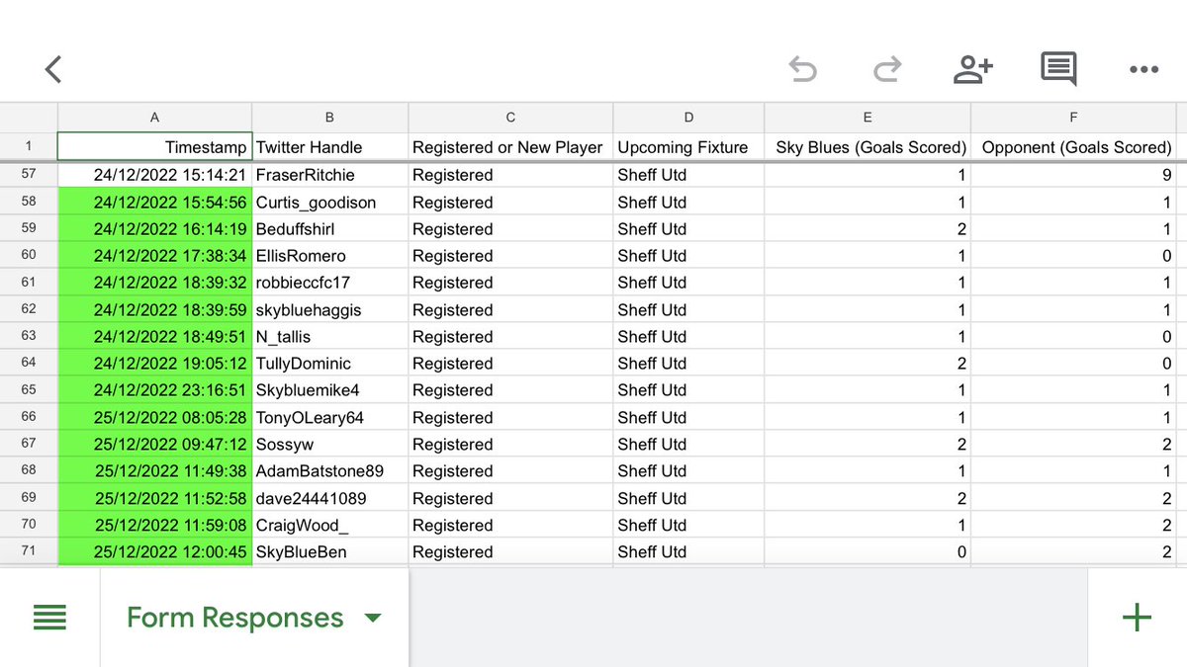Select column D header
This screenshot has width=1187, height=667.
688,117
